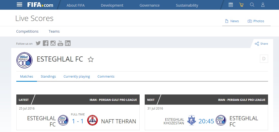Open About FIFA menu item
The image size is (279, 132).
point(76,5)
